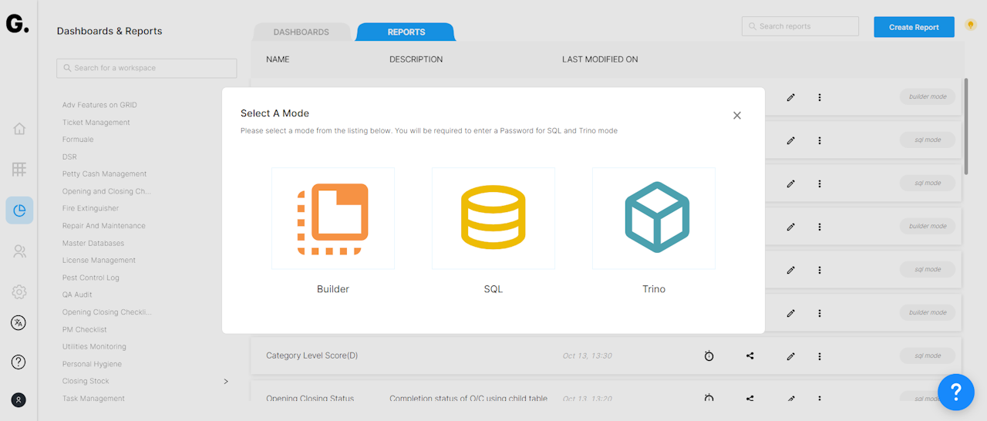Expand the Closing Stock workspace chevron
The height and width of the screenshot is (421, 987).
[x=226, y=381]
